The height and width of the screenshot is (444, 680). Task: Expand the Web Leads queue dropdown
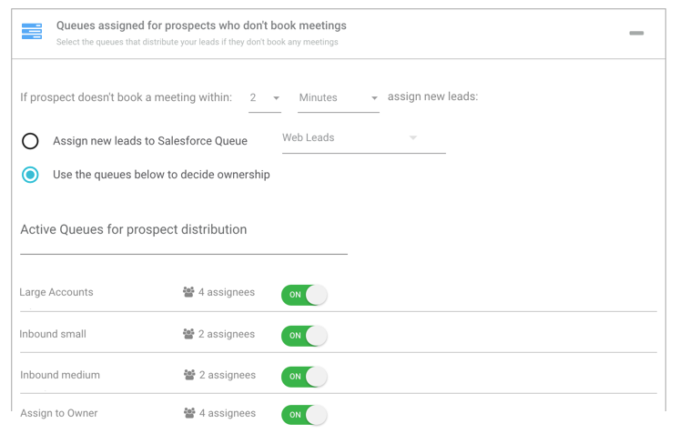coord(362,138)
